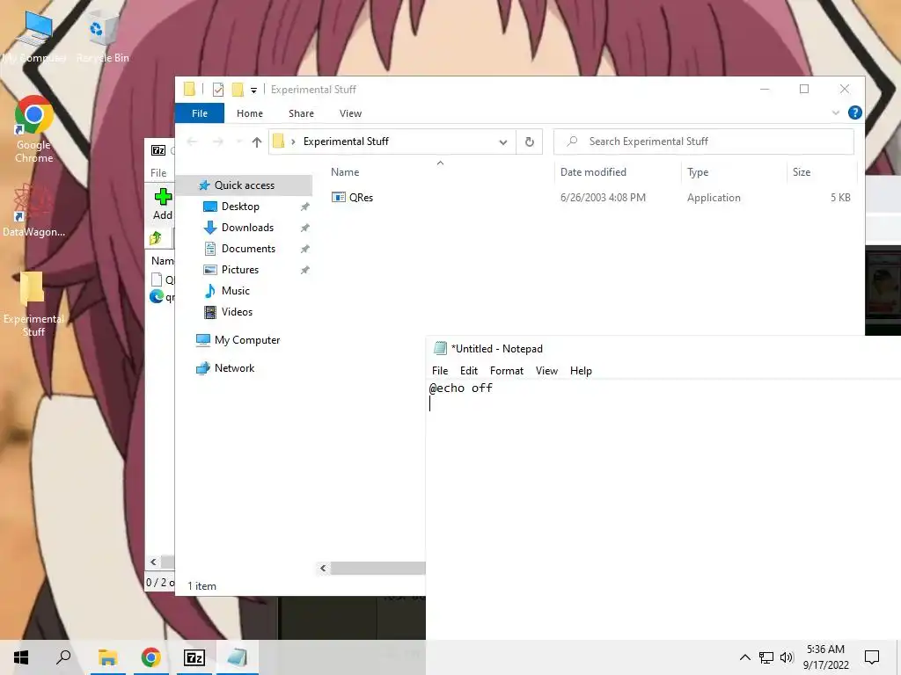Select Network in navigation pane

[x=234, y=368]
